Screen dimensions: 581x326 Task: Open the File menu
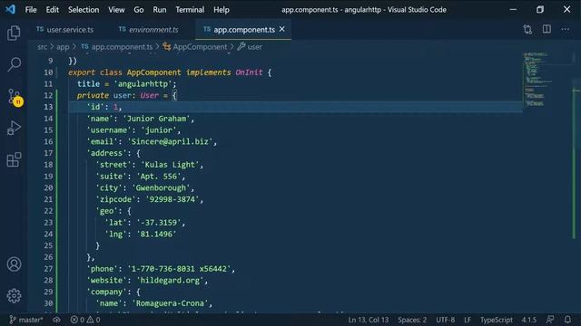[x=31, y=10]
